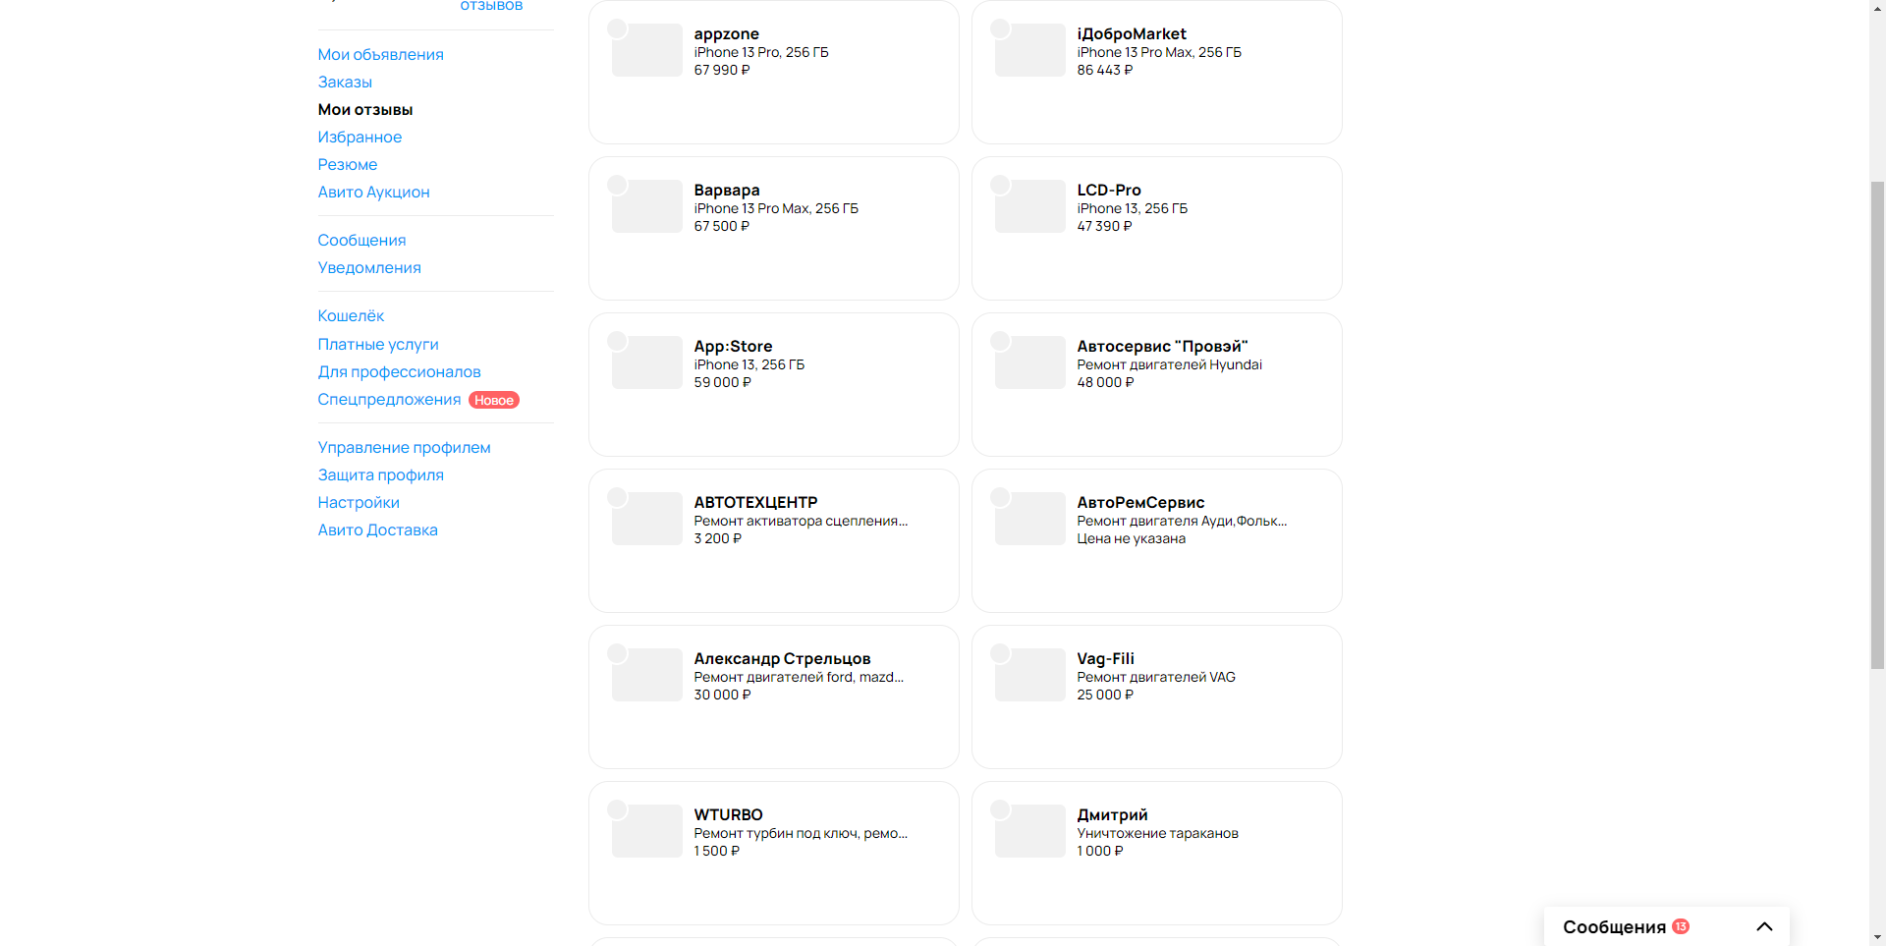Image resolution: width=1886 pixels, height=946 pixels.
Task: Click АвтоРемСервис avatar circle
Action: click(x=1000, y=497)
